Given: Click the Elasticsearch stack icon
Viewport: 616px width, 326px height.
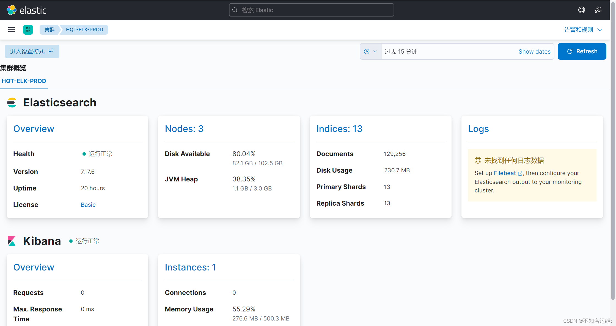Looking at the screenshot, I should pyautogui.click(x=12, y=103).
